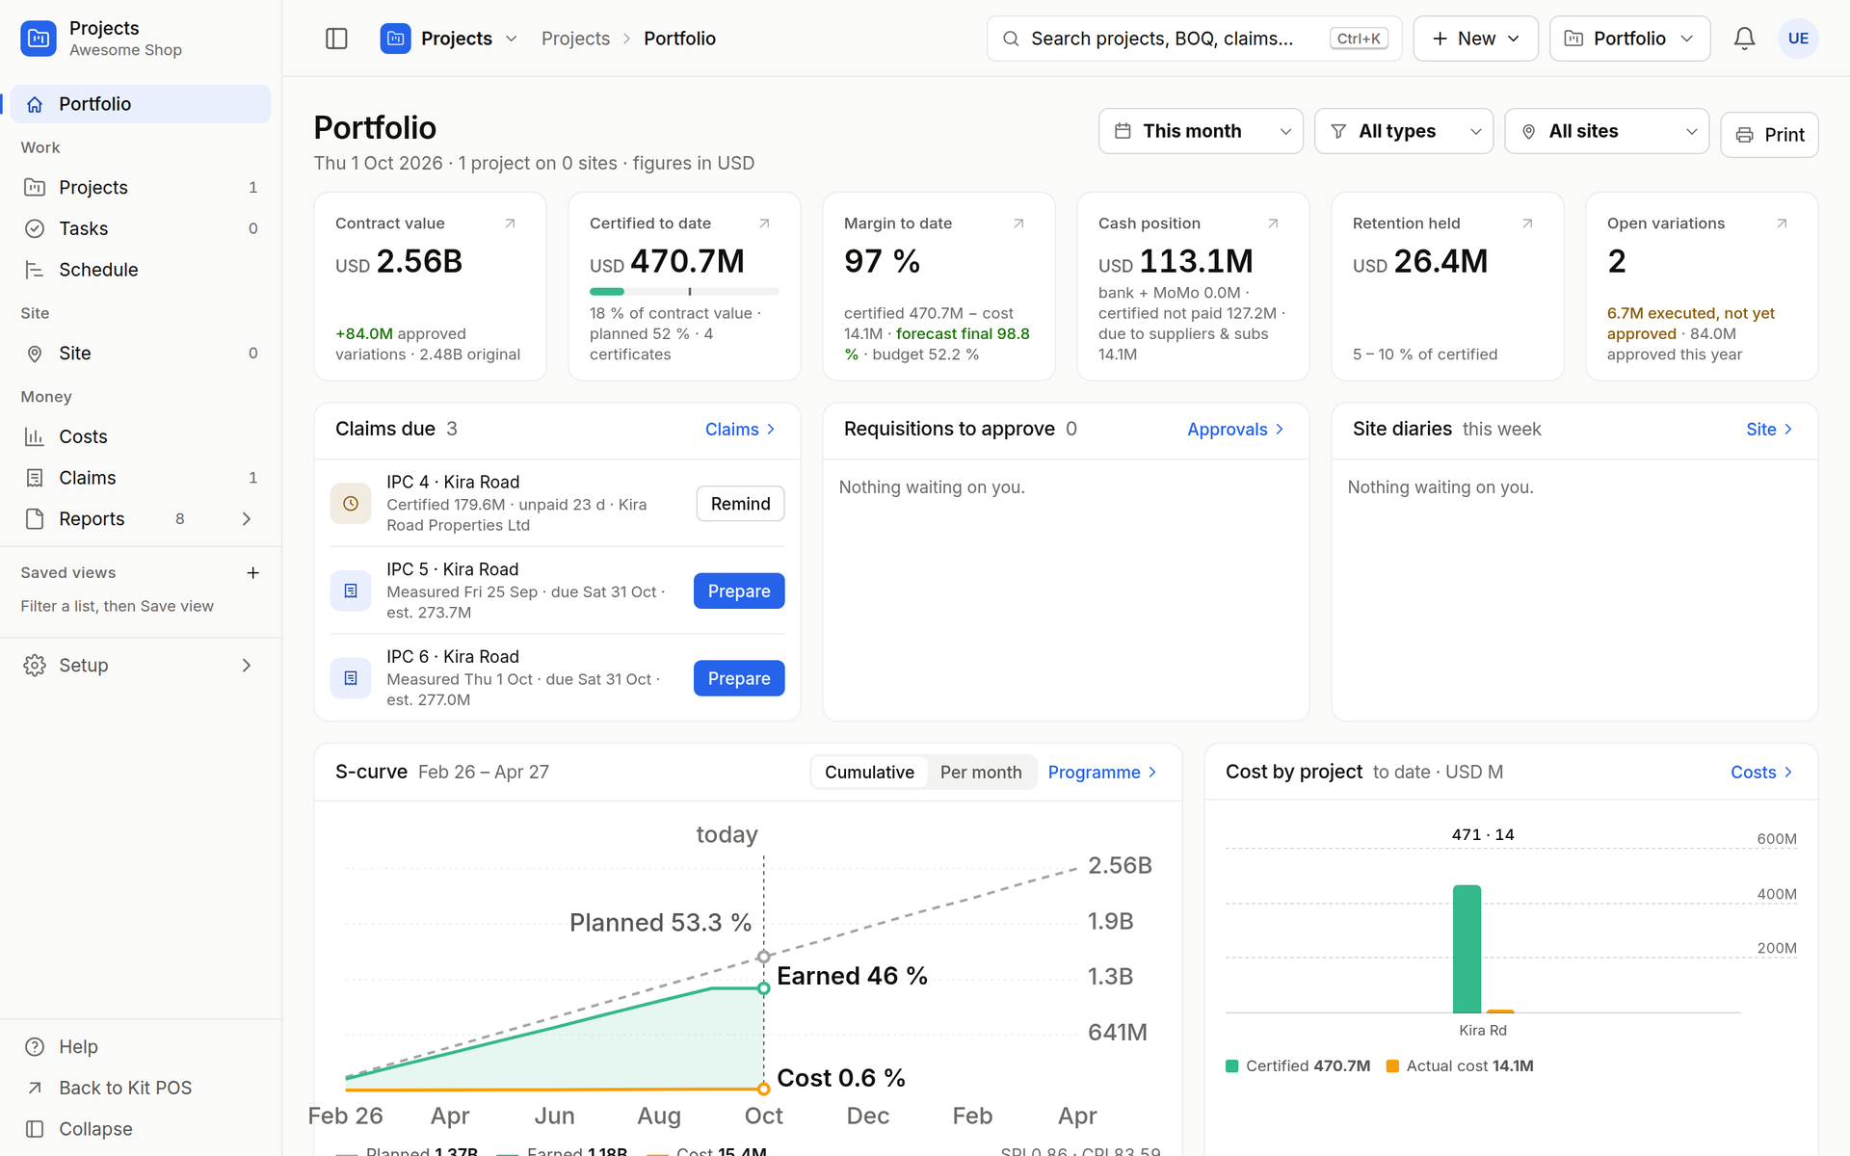Click the search projects input field
Screen dimensions: 1850x1156
coord(1194,39)
